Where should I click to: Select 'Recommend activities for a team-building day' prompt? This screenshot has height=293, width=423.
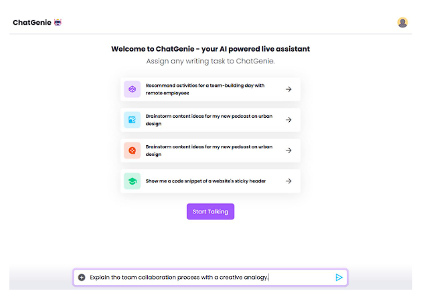pos(205,89)
